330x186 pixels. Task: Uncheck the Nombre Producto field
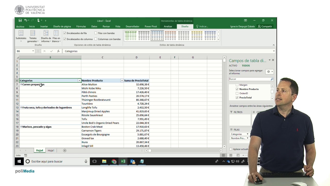tap(237, 89)
